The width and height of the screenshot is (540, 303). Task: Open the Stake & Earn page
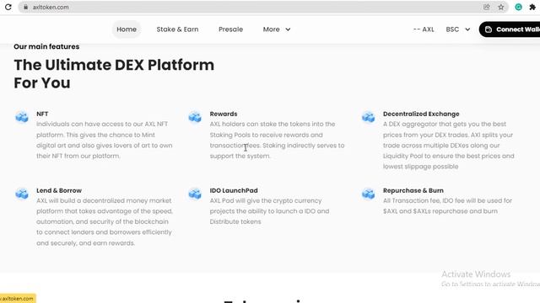pos(177,29)
